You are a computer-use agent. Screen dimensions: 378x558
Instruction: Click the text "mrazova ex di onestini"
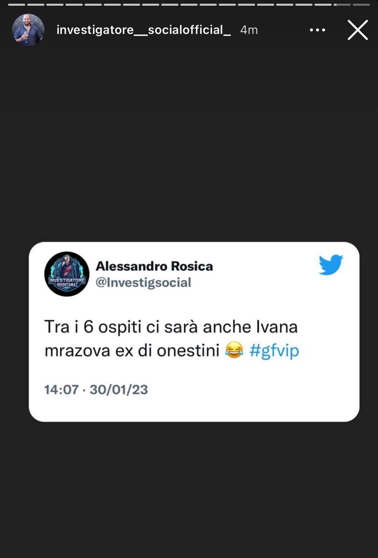pyautogui.click(x=132, y=350)
